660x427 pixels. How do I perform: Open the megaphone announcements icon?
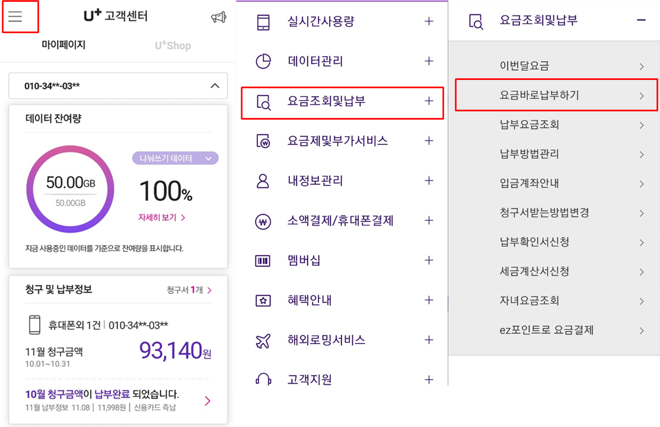(218, 17)
